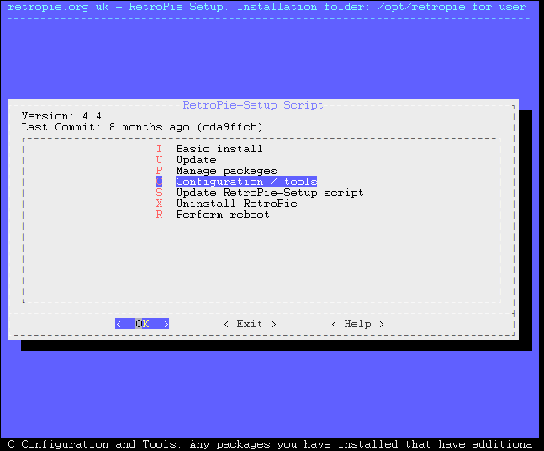Click the Last Commit cda9ffcb line

pos(142,127)
